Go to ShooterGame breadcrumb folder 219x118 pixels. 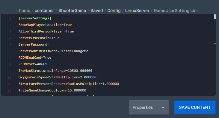tap(72, 10)
